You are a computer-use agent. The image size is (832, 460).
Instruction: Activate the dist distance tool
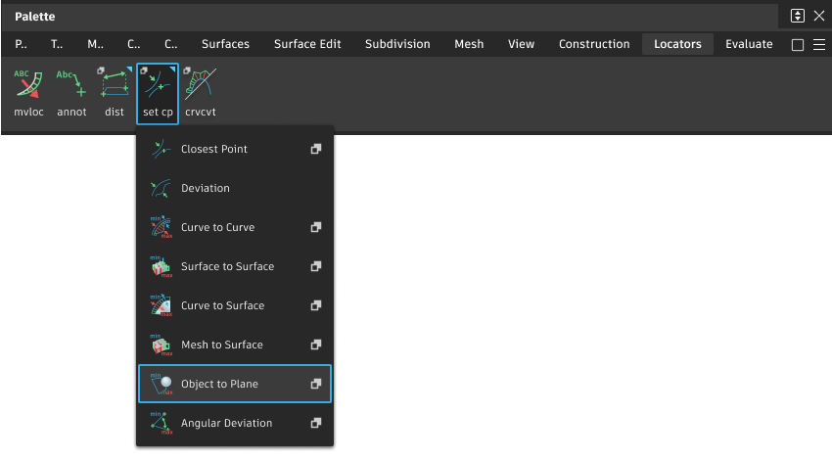point(115,90)
